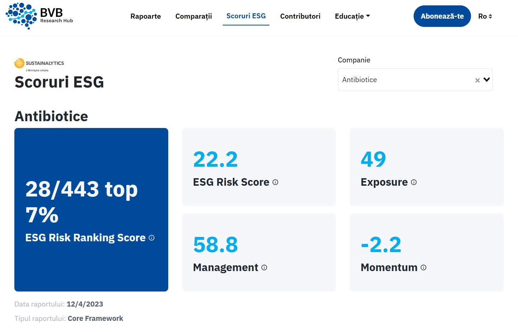
Task: Click the Antibiotice company heading
Action: pyautogui.click(x=51, y=116)
